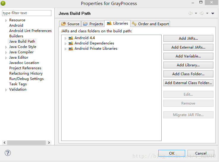Open the back history dropdown arrow
Image resolution: width=219 pixels, height=162 pixels.
coord(196,13)
